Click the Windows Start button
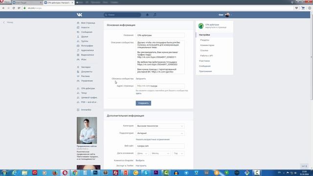Image resolution: width=313 pixels, height=176 pixels. pyautogui.click(x=4, y=173)
